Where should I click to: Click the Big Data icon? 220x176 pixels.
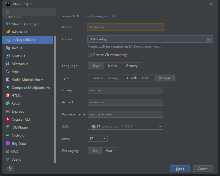tap(8, 143)
